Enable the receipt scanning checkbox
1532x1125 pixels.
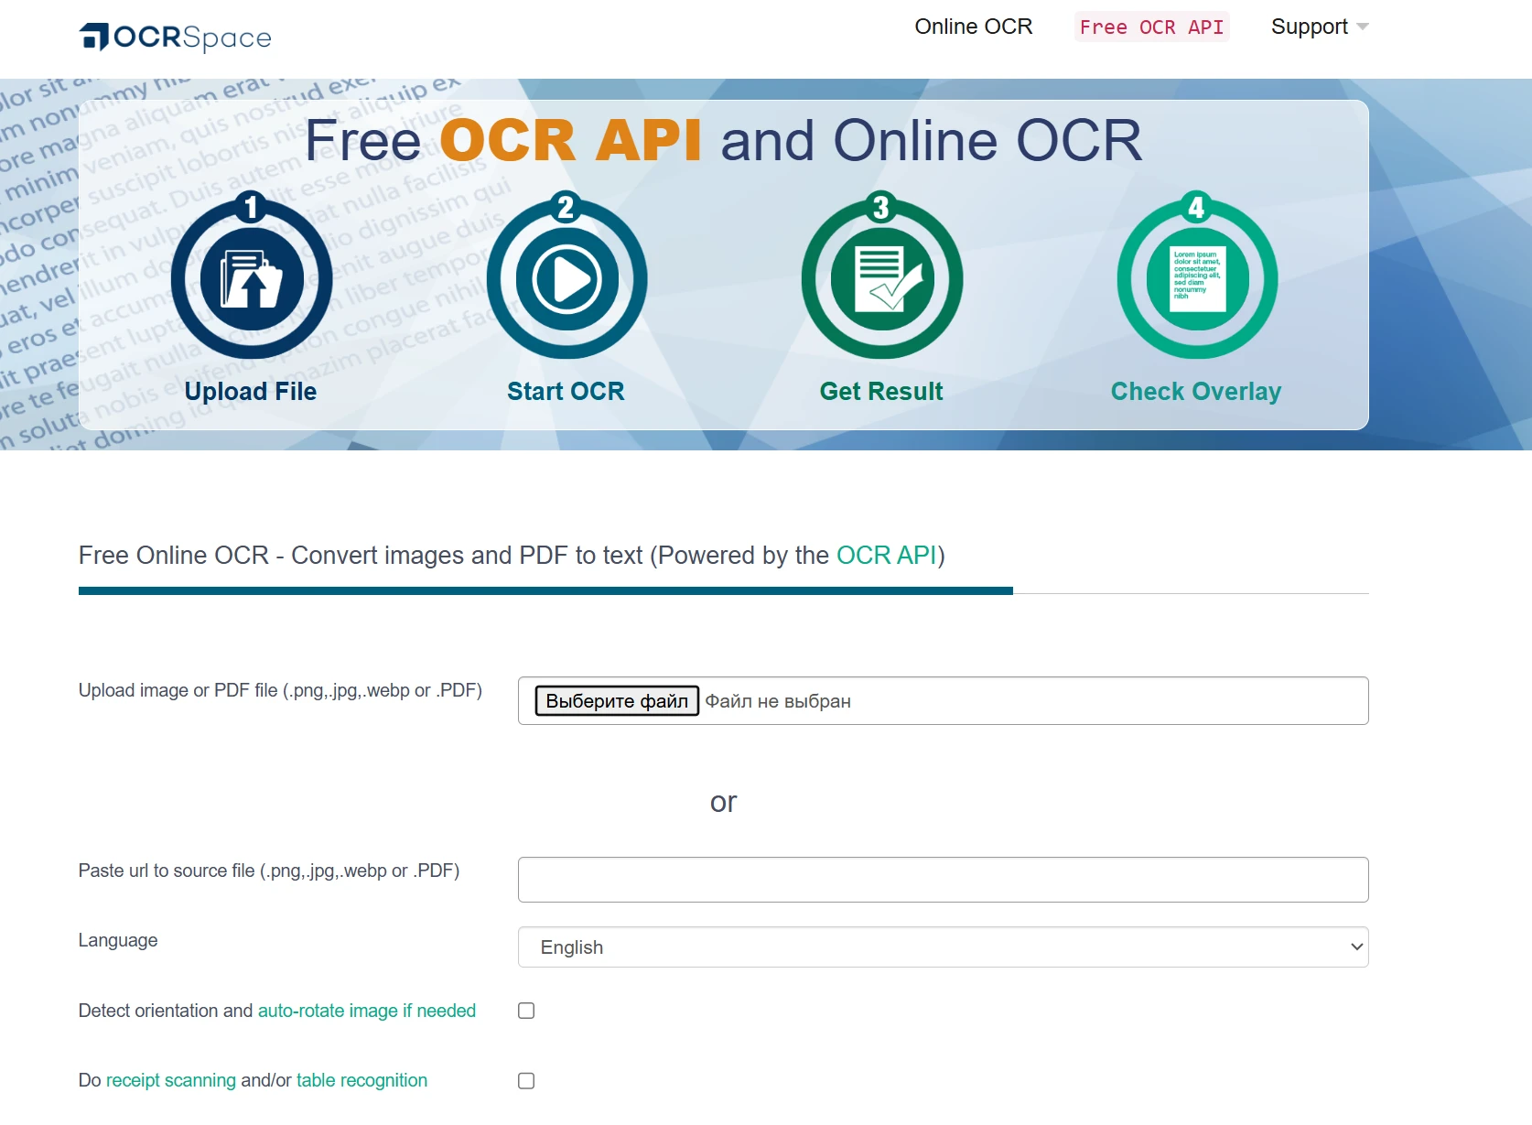(526, 1081)
